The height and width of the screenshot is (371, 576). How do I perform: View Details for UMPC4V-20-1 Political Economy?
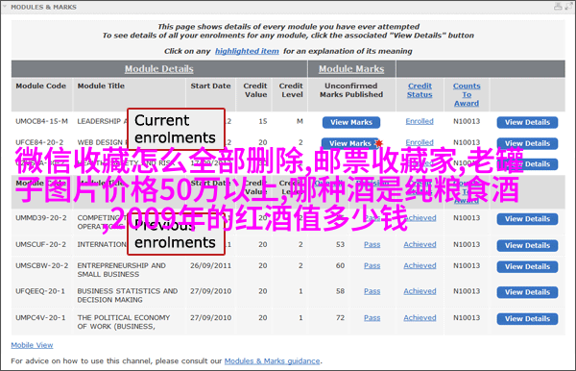point(527,319)
